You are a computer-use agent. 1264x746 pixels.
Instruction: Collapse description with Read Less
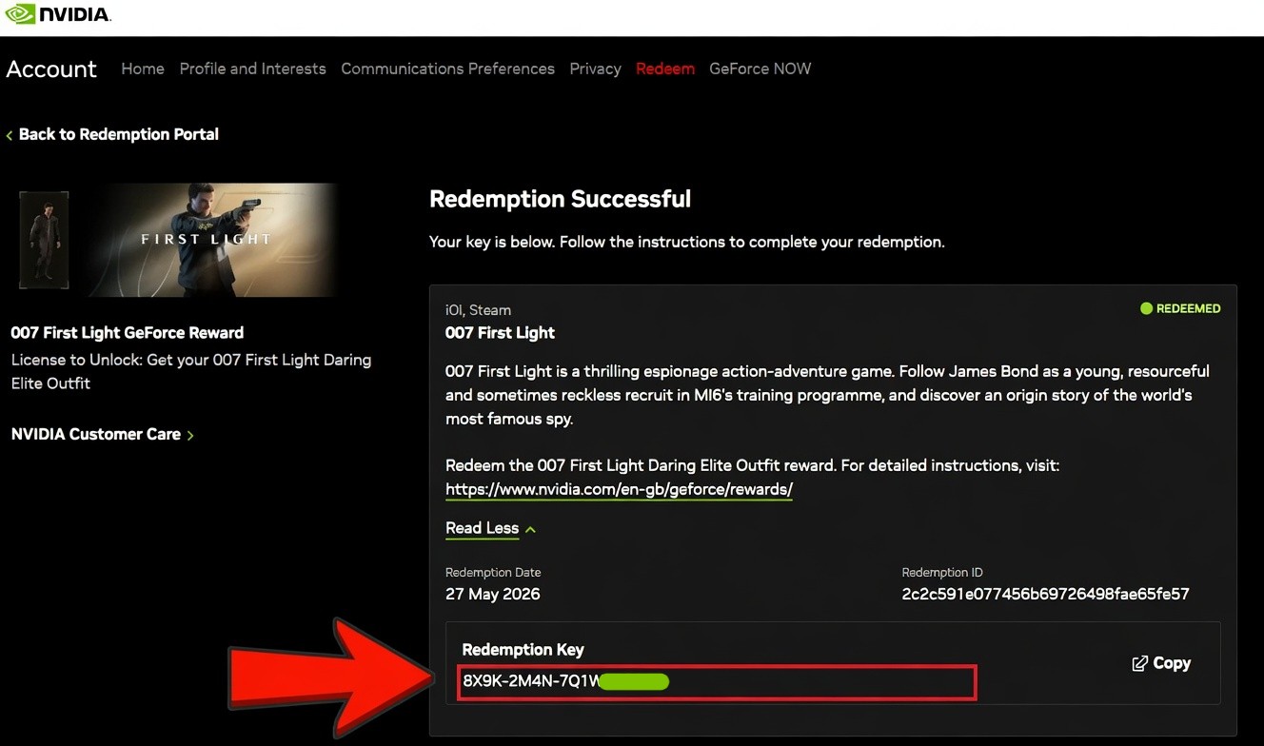click(482, 528)
